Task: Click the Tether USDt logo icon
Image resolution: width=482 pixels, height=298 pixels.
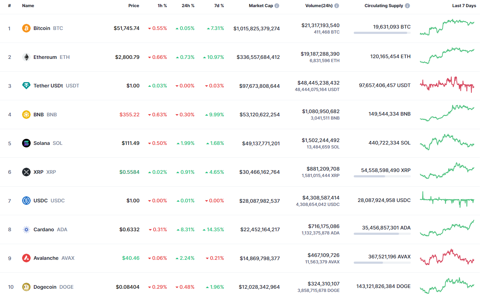Action: point(26,86)
